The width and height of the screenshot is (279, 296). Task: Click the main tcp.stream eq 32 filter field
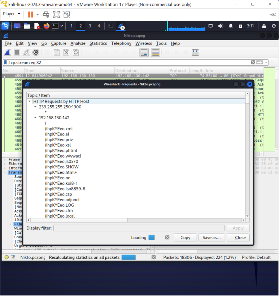129,63
